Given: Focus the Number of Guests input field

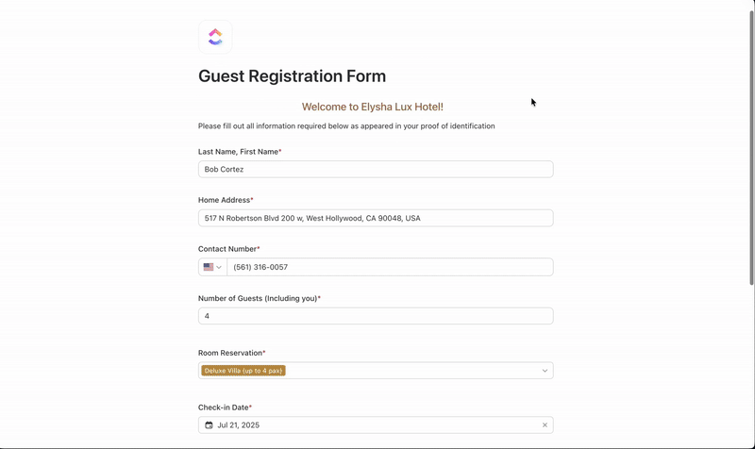Looking at the screenshot, I should (x=376, y=316).
